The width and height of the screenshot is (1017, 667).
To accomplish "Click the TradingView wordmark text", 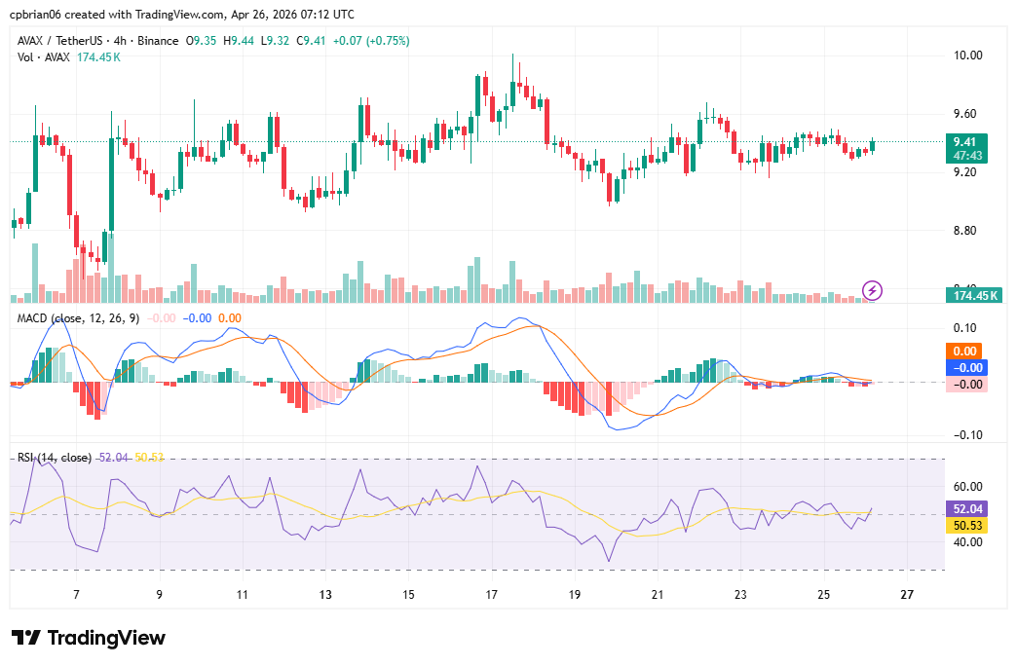I will tap(106, 639).
